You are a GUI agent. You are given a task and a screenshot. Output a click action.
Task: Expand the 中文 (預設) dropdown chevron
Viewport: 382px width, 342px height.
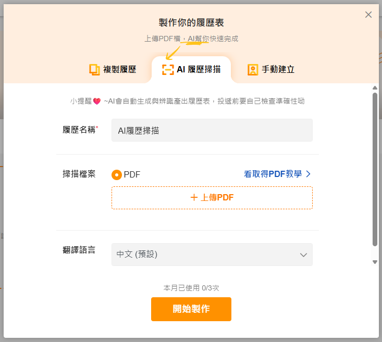coord(303,255)
